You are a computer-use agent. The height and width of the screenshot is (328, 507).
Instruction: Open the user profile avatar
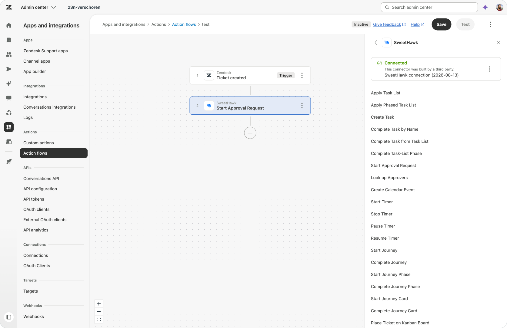pyautogui.click(x=499, y=7)
